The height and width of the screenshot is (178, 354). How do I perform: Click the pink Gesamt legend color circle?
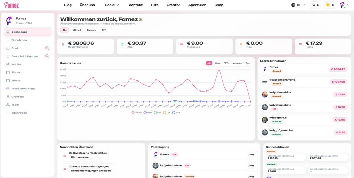pos(133,113)
